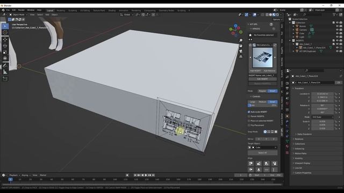
Task: Click the third Align icon button
Action: (267, 164)
